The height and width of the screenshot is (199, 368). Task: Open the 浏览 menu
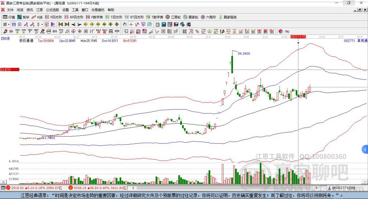[20, 10]
